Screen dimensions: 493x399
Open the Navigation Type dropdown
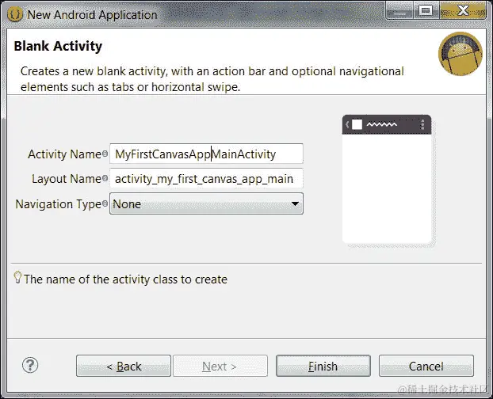click(206, 203)
